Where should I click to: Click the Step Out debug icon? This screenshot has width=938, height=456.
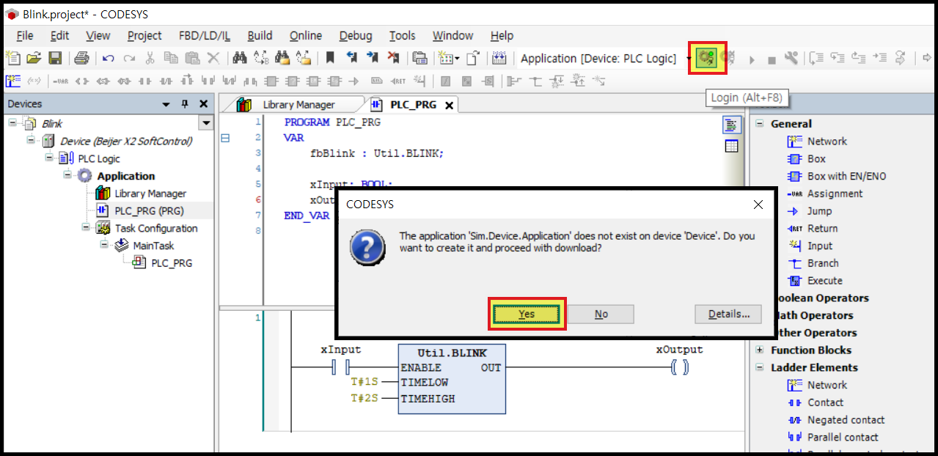[859, 58]
